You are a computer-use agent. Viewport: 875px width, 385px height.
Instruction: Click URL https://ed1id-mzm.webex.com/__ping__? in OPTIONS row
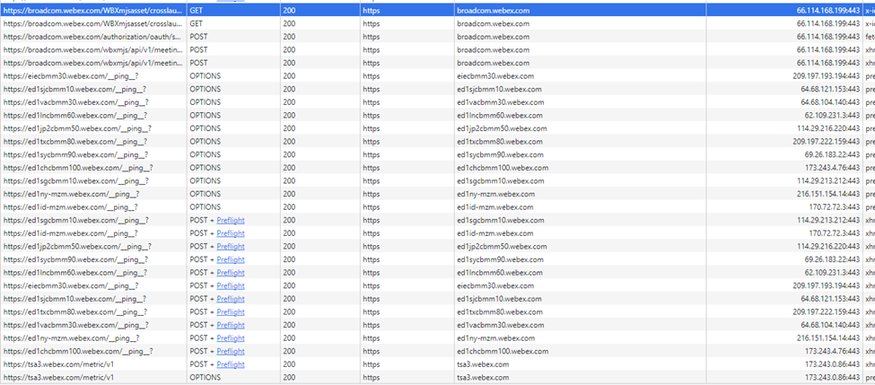(x=70, y=207)
